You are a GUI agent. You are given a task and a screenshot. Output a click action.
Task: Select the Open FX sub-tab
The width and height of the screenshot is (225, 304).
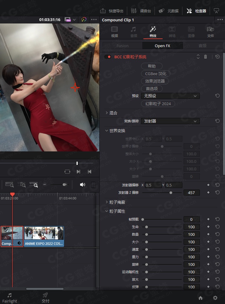pyautogui.click(x=163, y=46)
